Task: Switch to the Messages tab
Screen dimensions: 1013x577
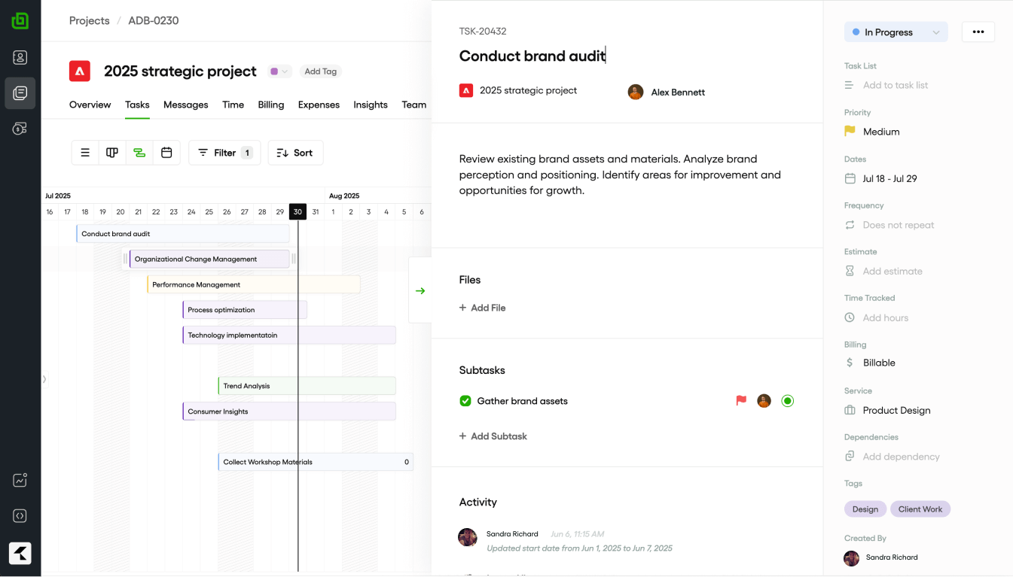Action: click(x=185, y=105)
